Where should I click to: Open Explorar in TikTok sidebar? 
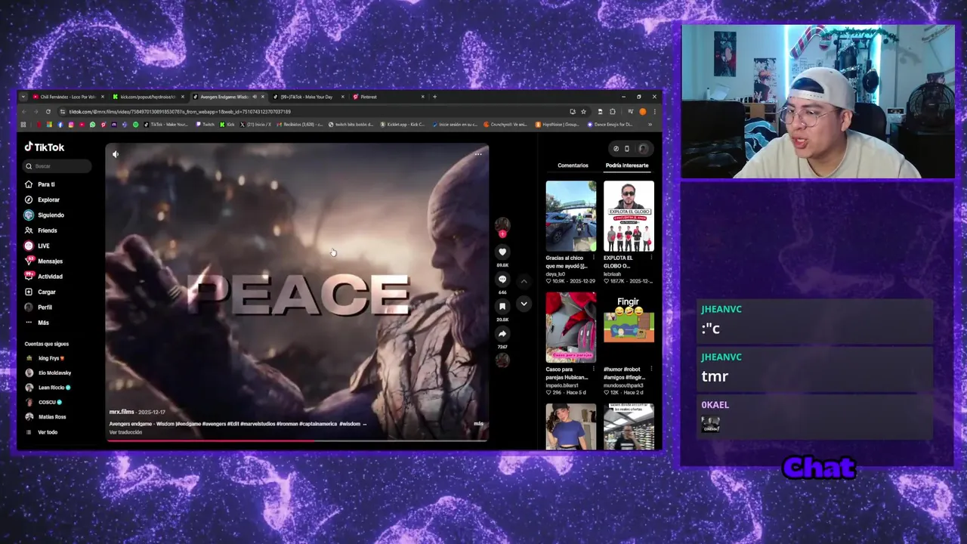pyautogui.click(x=42, y=199)
